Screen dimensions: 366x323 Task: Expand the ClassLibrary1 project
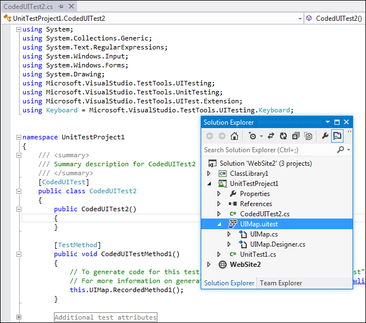[x=209, y=173]
